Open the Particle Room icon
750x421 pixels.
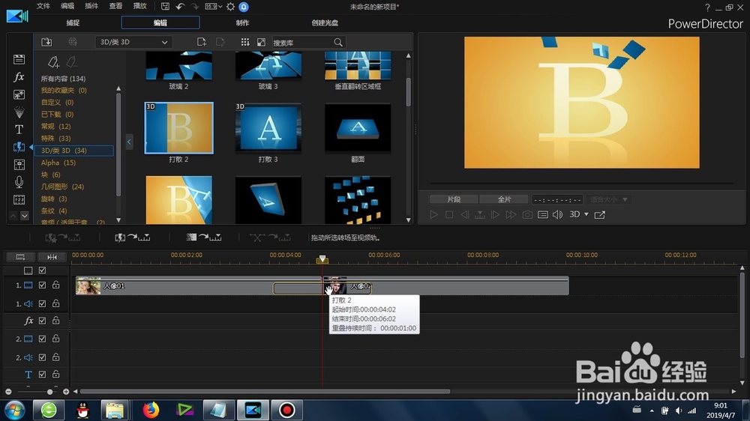[19, 112]
